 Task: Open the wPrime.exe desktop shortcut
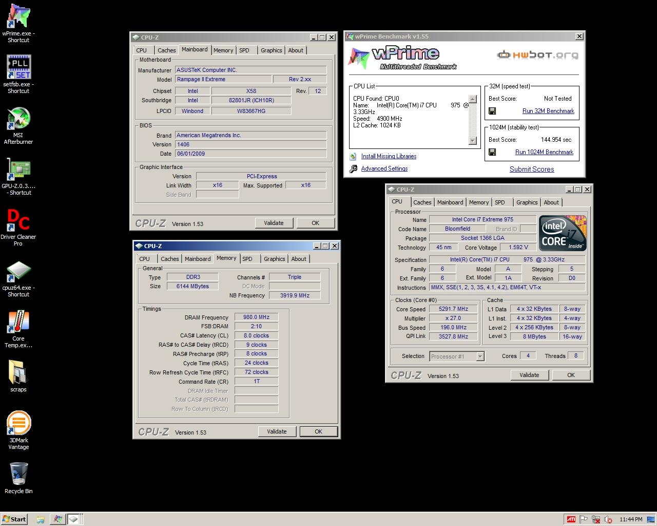point(18,23)
